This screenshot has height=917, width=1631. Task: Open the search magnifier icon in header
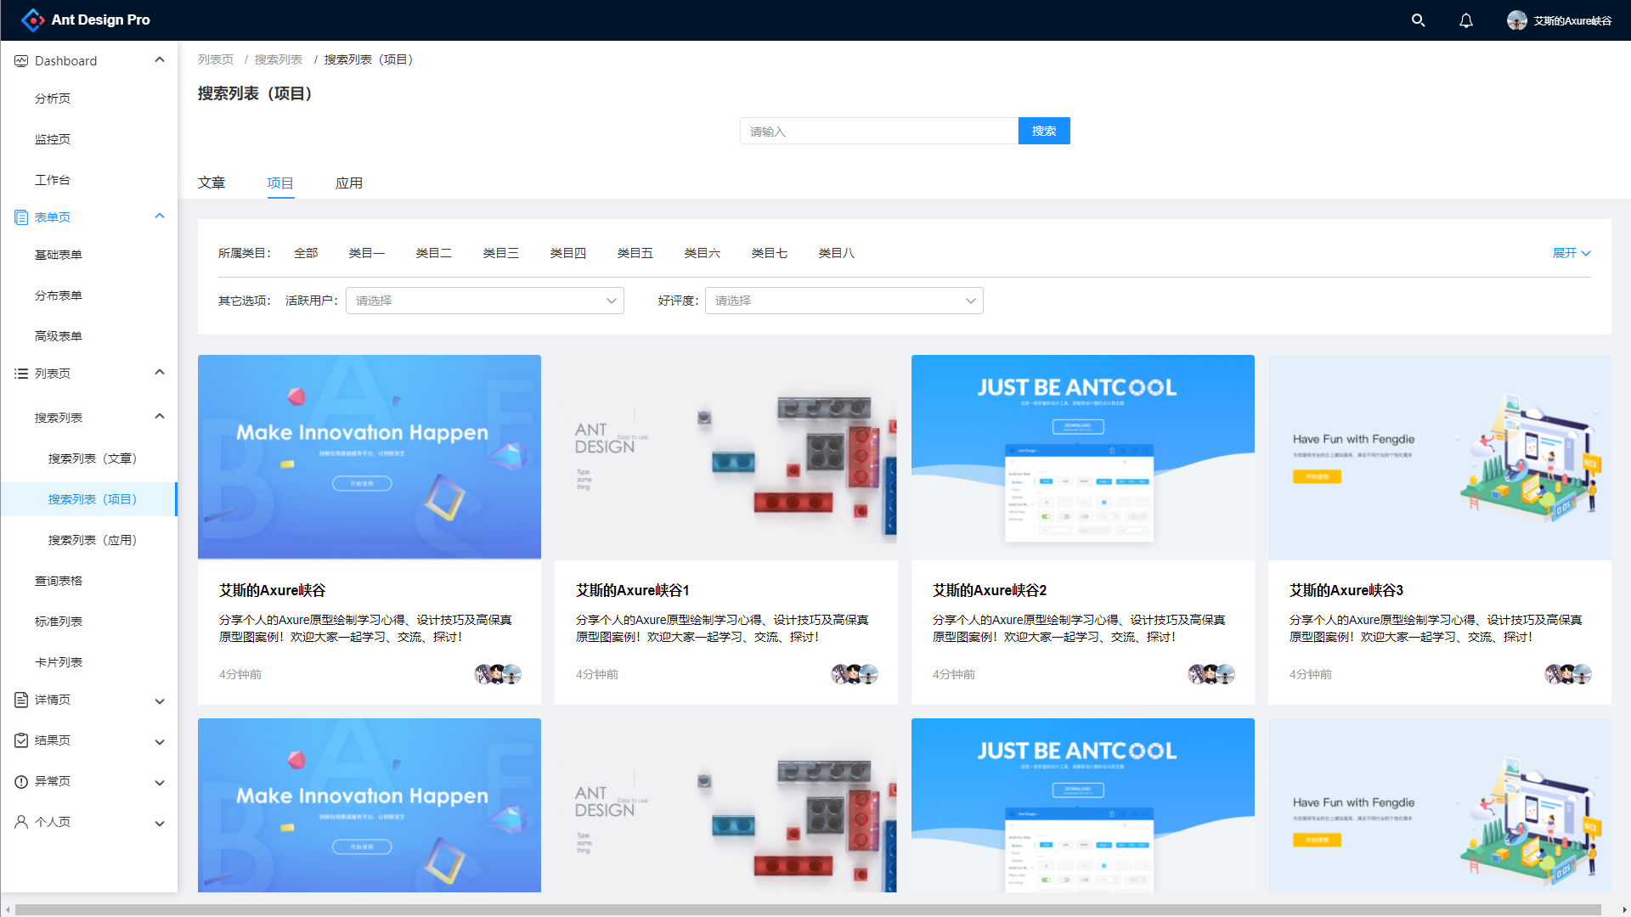pos(1418,20)
